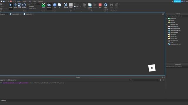Open the Part dropdown arrow

pos(55,9)
